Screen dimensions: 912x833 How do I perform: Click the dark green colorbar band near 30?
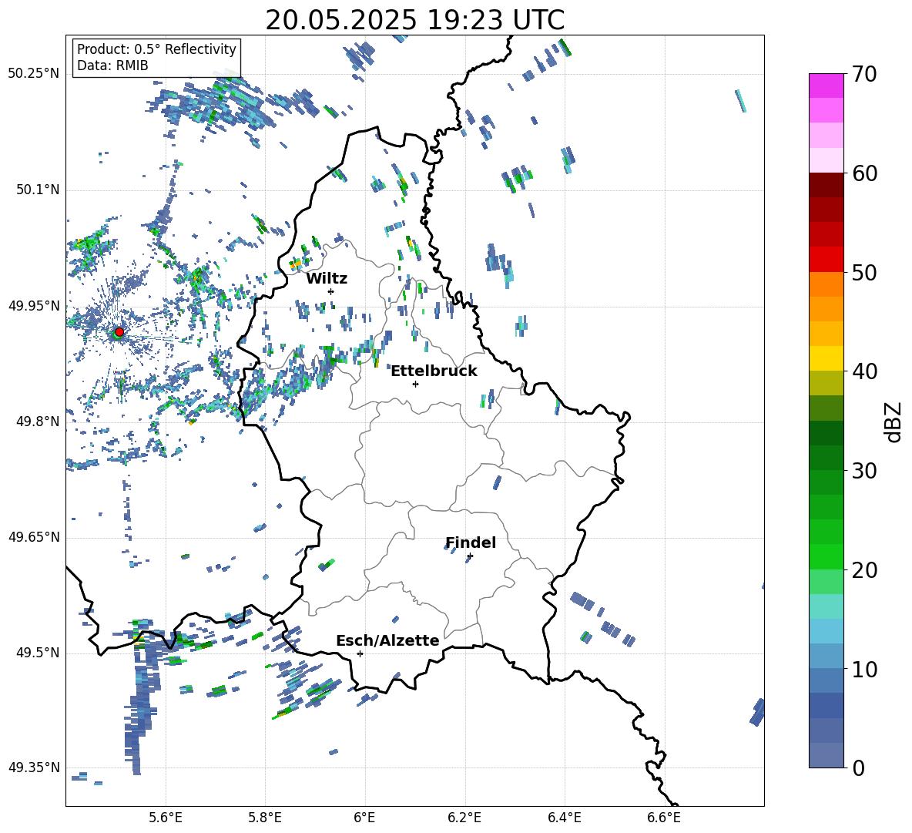(x=826, y=457)
